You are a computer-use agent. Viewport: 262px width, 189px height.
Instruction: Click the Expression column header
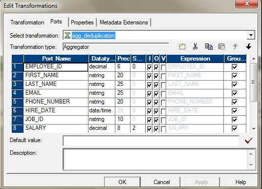[195, 59]
